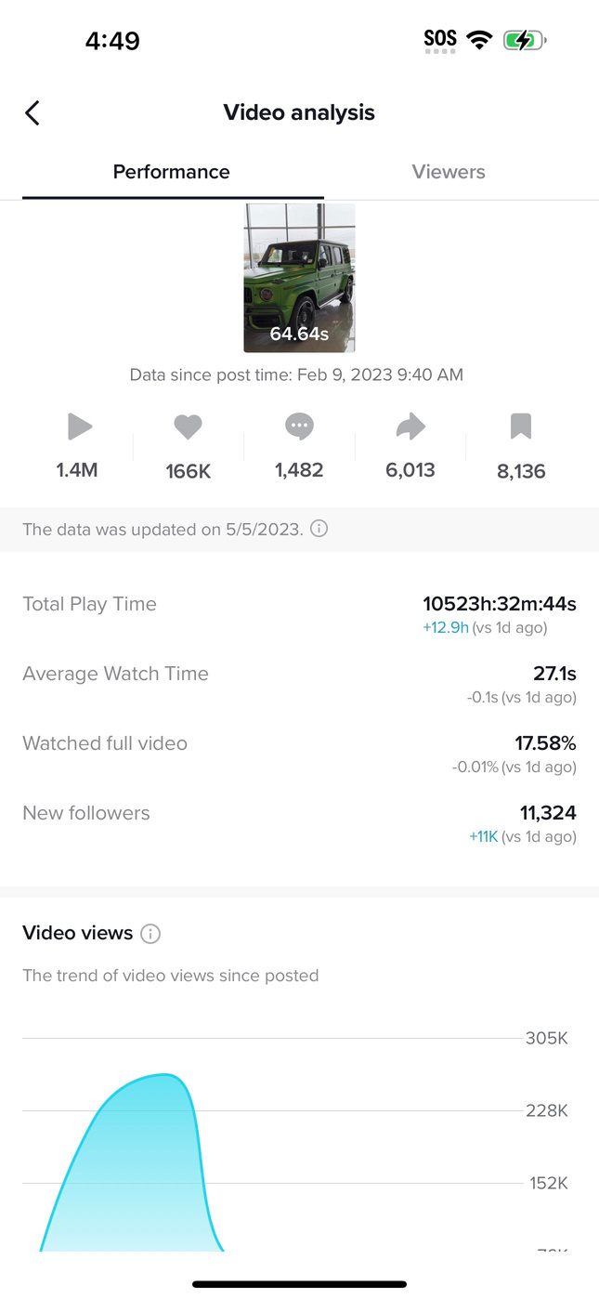Tap the New followers count

click(x=548, y=813)
